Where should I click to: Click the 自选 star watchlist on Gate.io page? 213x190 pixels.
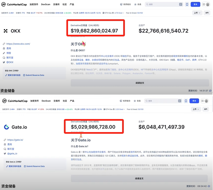pyautogui.click(x=137, y=101)
